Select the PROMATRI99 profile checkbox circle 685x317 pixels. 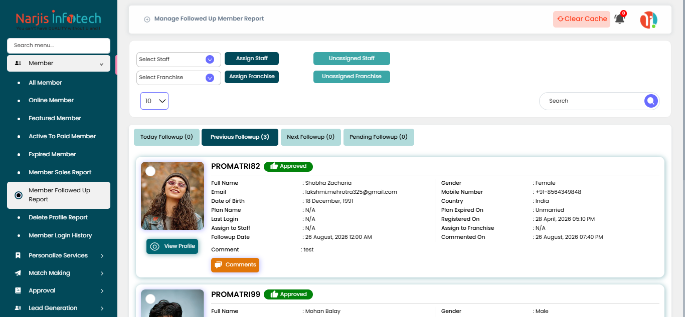click(150, 299)
